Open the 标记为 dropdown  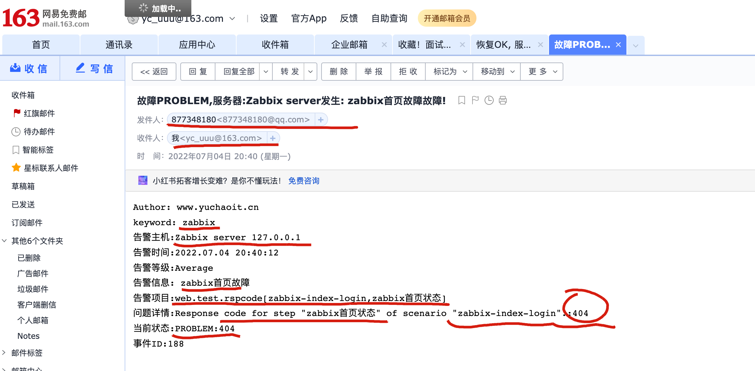point(449,72)
